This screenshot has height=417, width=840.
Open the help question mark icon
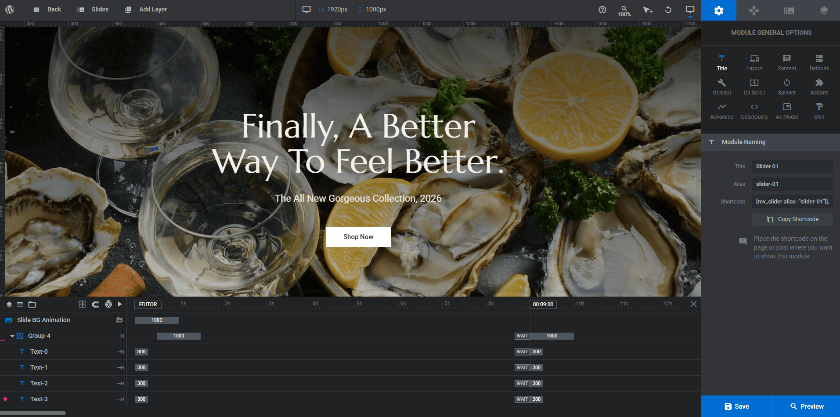(602, 10)
